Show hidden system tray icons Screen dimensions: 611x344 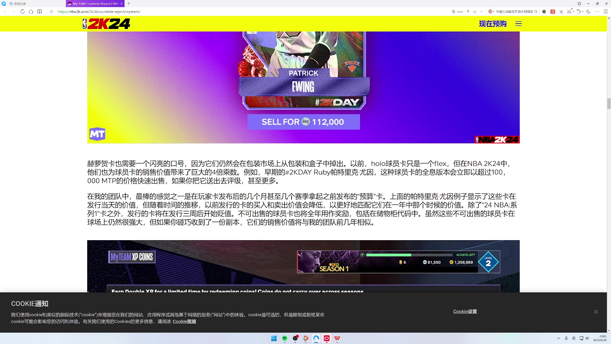558,338
